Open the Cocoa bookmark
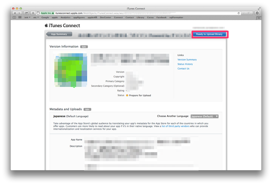This screenshot has height=185, width=272. click(150, 18)
